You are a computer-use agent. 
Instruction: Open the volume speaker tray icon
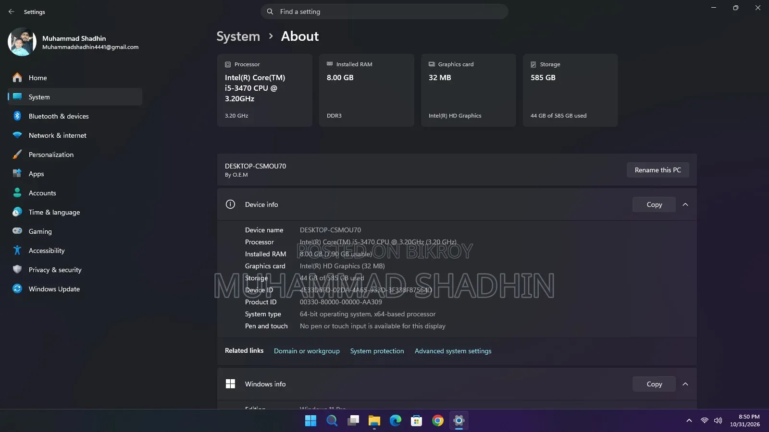point(718,420)
